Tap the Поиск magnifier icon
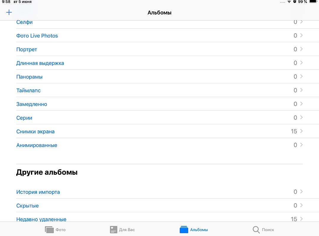Image resolution: width=319 pixels, height=236 pixels. tap(256, 230)
